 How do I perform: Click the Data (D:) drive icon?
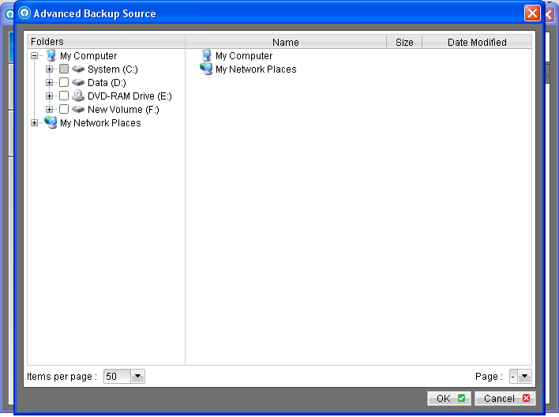coord(78,83)
